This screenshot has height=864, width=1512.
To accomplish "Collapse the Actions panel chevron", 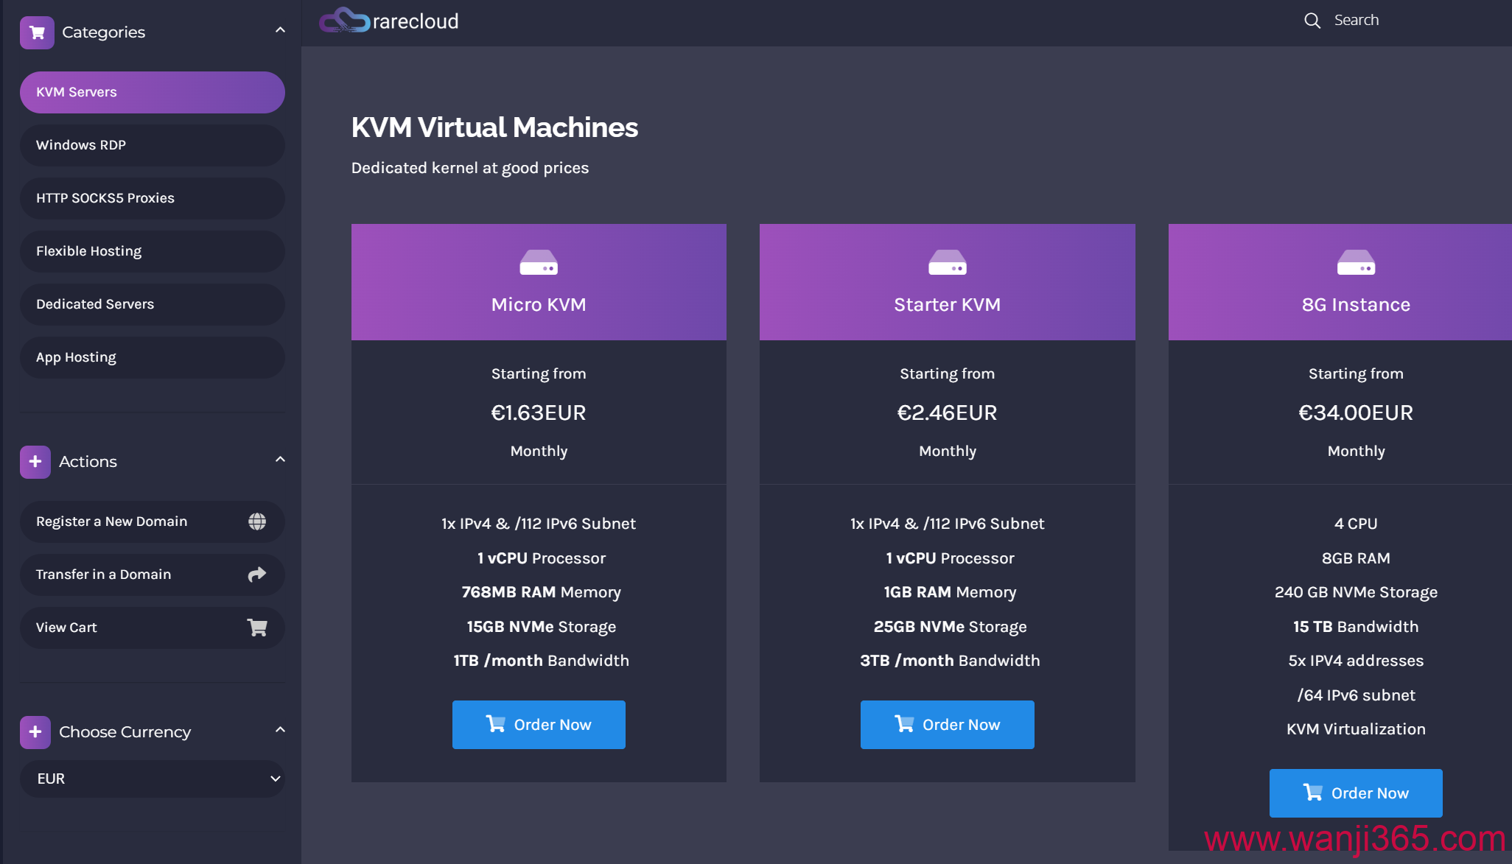I will (x=280, y=460).
